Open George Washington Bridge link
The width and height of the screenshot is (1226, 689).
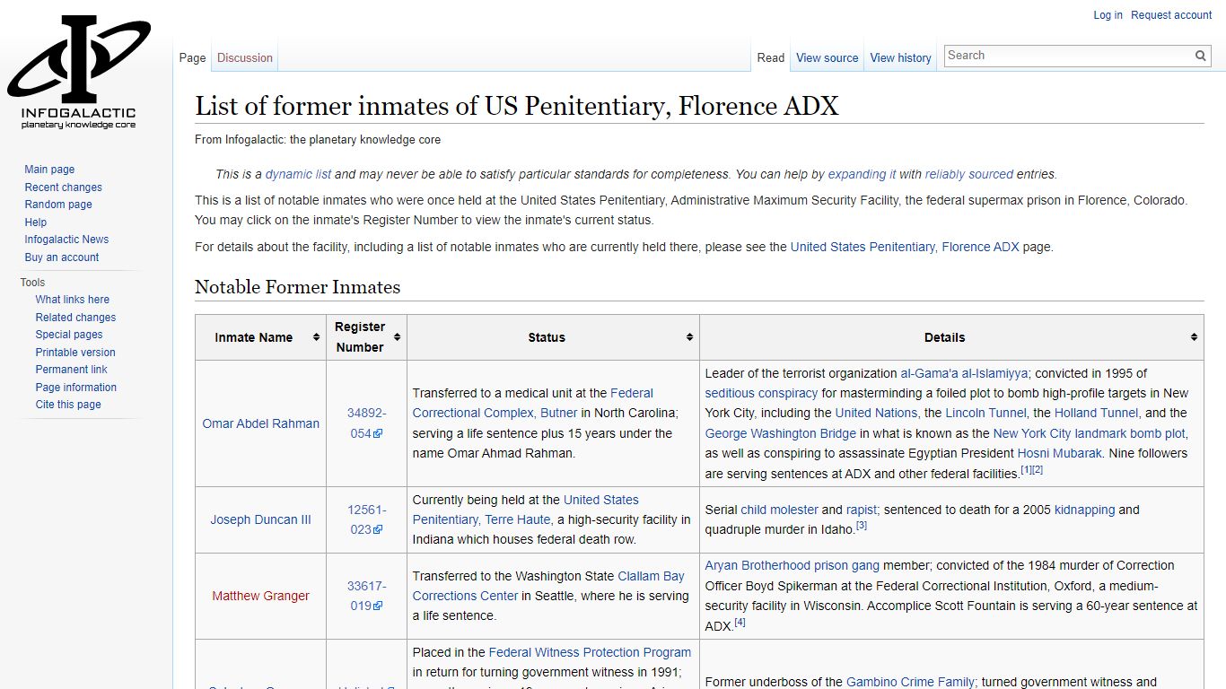point(781,433)
